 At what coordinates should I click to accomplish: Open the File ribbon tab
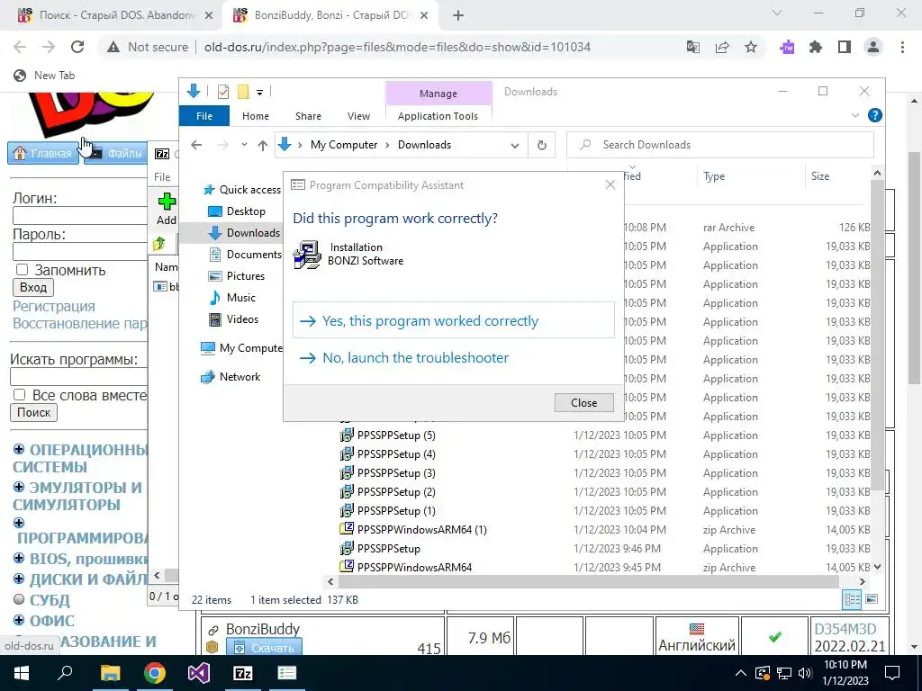click(x=204, y=116)
